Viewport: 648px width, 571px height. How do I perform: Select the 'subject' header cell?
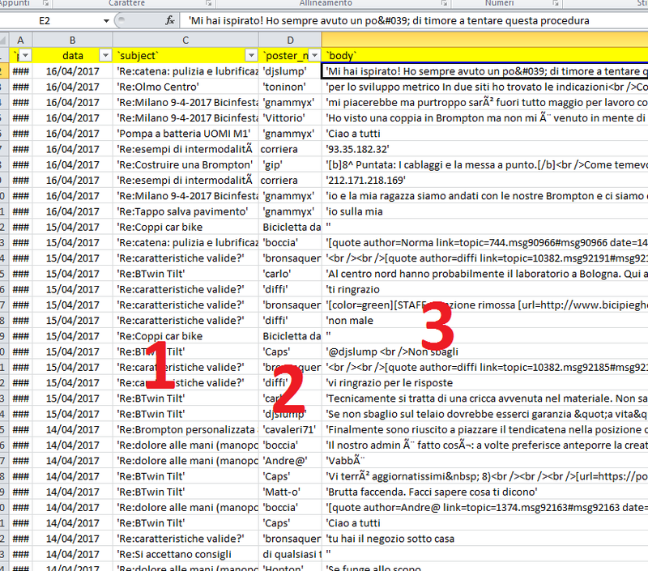tap(185, 55)
